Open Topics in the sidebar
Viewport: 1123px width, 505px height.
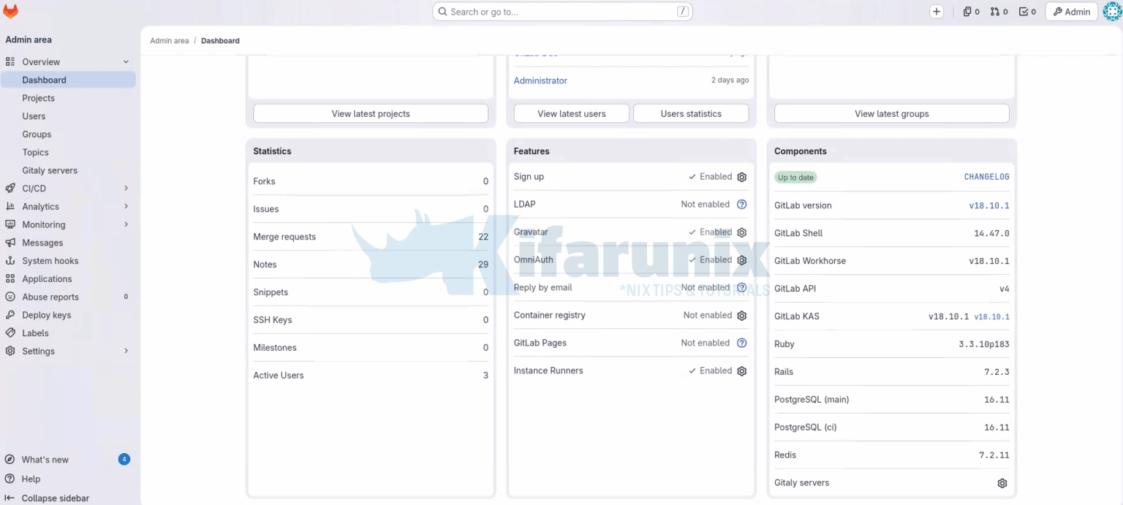coord(68,153)
